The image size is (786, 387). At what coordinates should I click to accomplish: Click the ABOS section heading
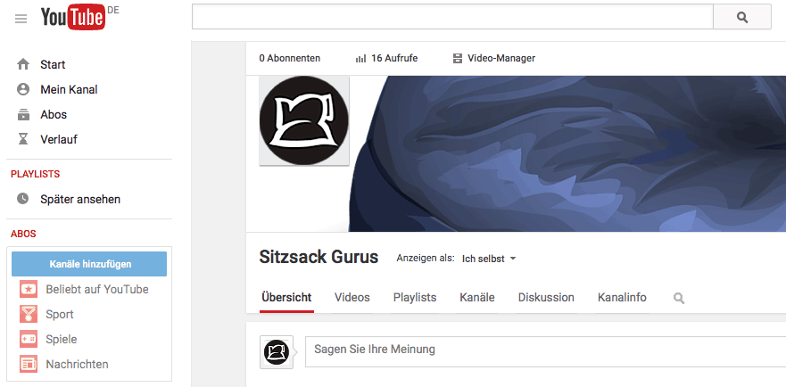23,235
